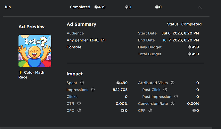Screen dimensions: 221x129
Task: Select the Robux icon beside 499 in row
Action: (x=96, y=7)
